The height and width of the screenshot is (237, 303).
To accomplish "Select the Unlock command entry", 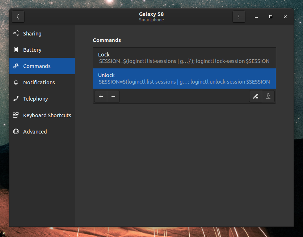I will 184,78.
